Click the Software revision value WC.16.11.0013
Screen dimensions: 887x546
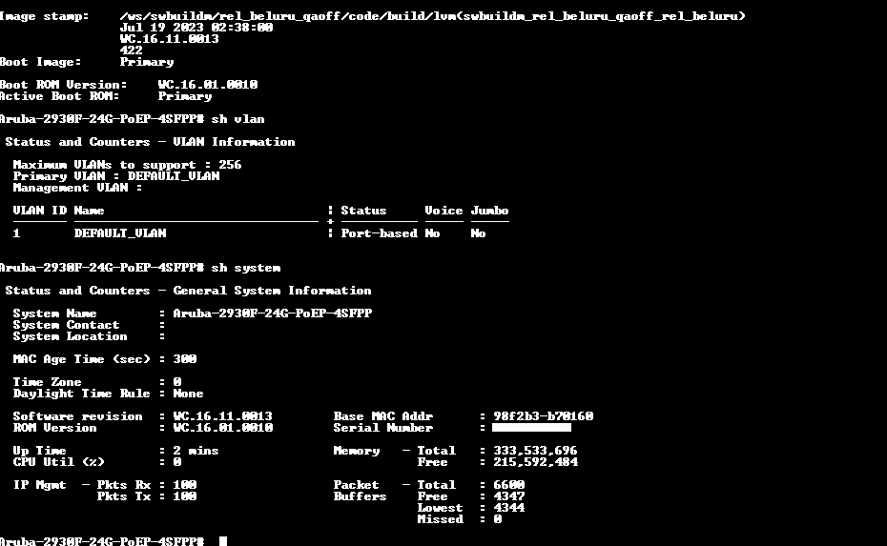(x=222, y=416)
